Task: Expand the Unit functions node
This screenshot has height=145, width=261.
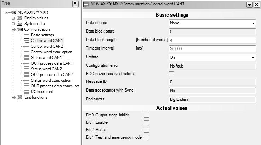Action: (13, 97)
